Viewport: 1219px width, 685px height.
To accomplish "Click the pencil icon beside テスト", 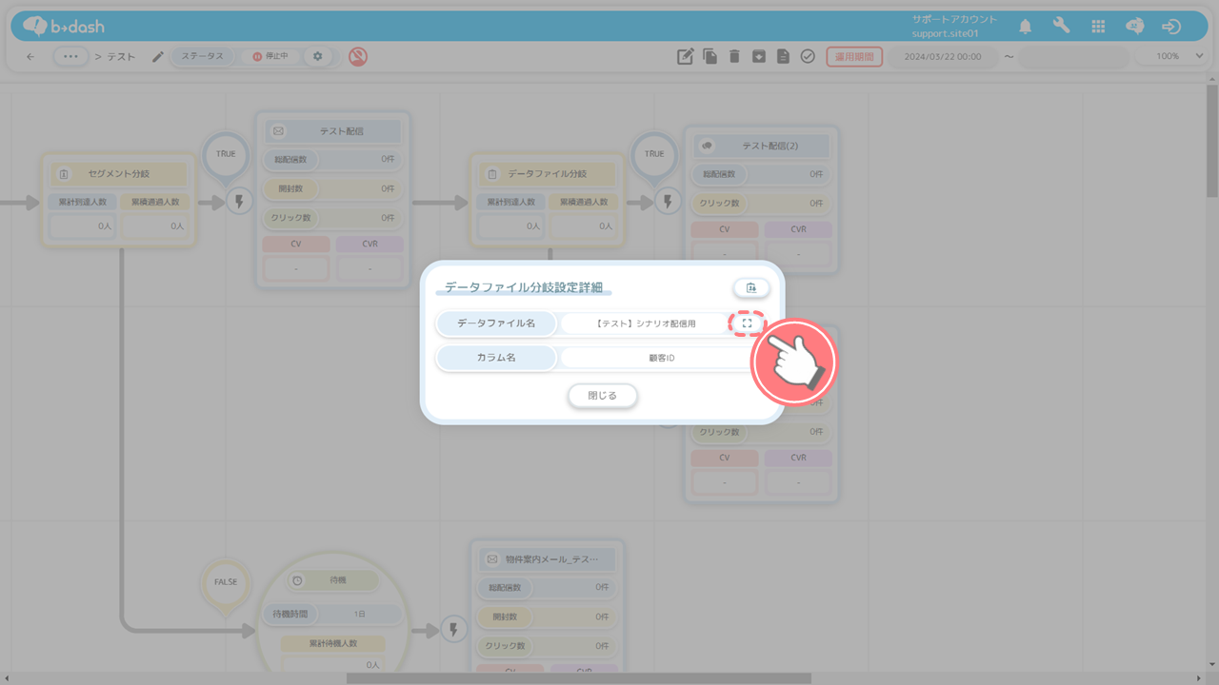I will point(158,56).
